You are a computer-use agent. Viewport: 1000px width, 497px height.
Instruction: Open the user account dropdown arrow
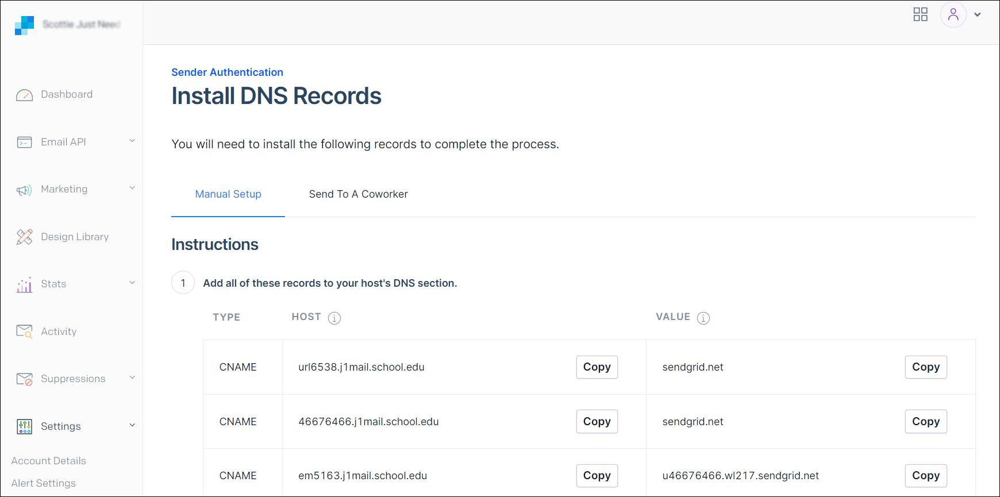pyautogui.click(x=977, y=15)
